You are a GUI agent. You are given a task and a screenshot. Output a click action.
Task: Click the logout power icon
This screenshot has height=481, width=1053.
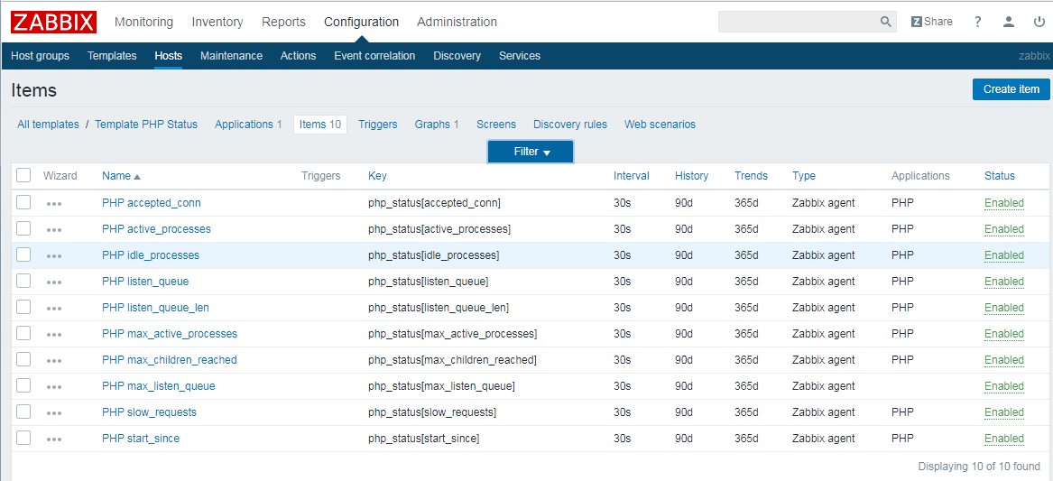[x=1039, y=22]
